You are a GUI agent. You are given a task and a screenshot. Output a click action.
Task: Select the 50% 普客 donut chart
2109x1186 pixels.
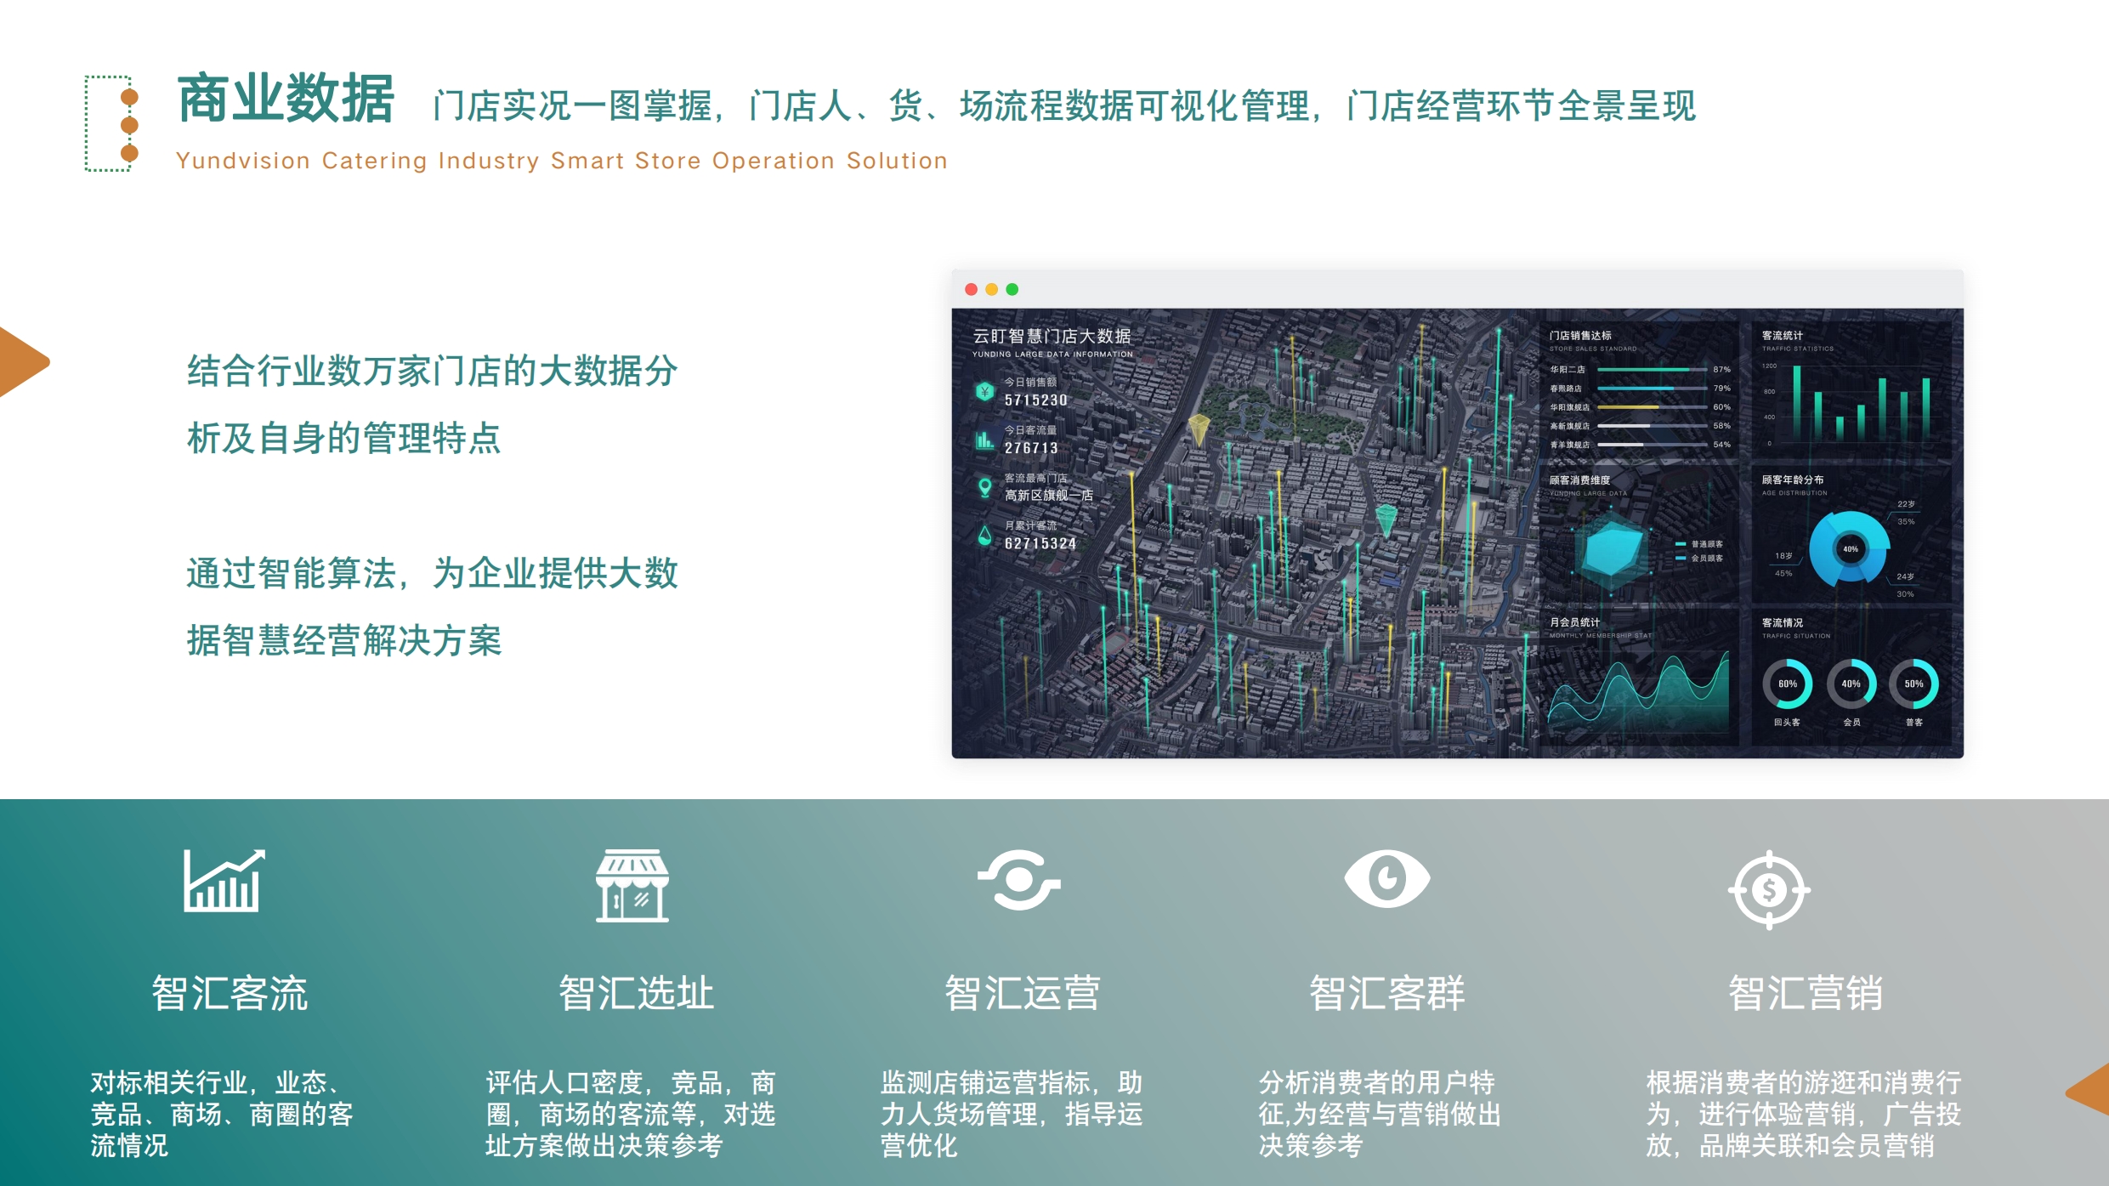[1914, 684]
